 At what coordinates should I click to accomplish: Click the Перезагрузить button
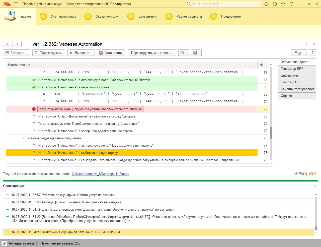coord(49,53)
